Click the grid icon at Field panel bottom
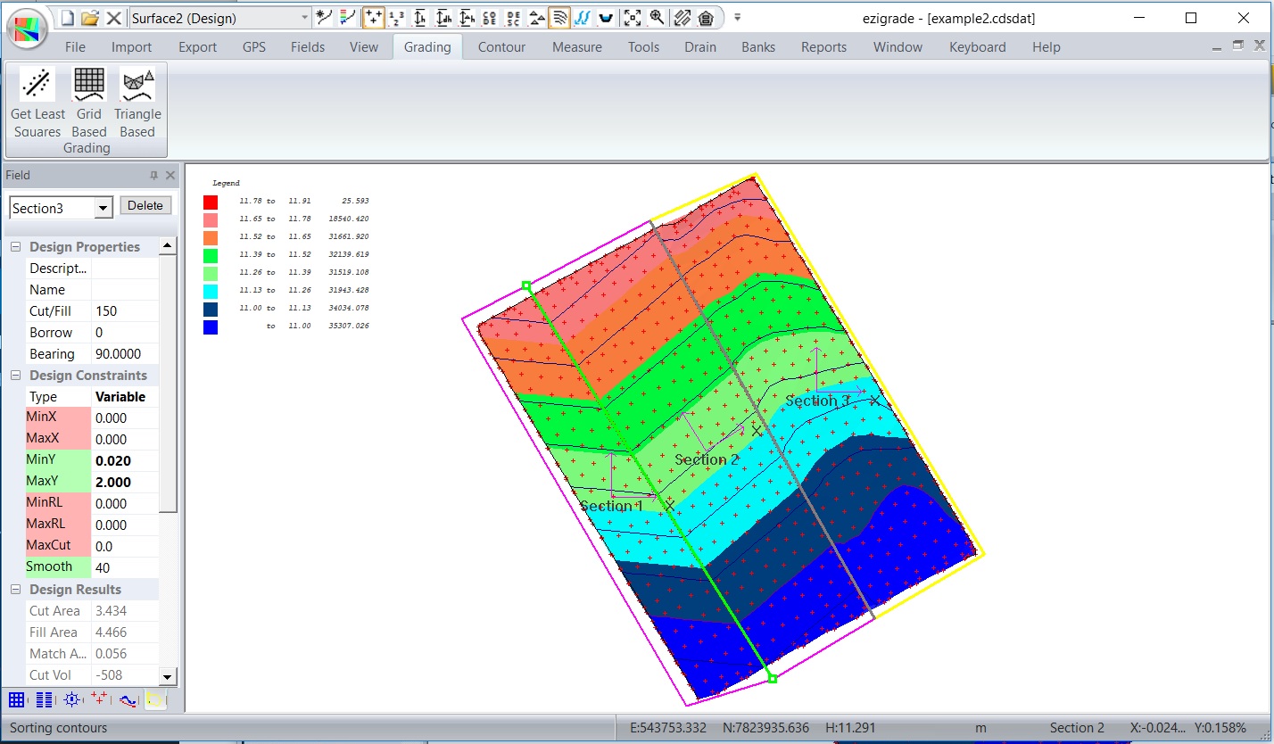This screenshot has height=744, width=1274. click(17, 700)
